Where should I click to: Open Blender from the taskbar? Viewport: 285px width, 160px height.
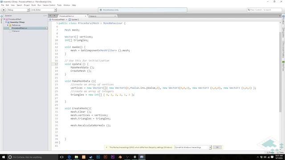[120, 157]
